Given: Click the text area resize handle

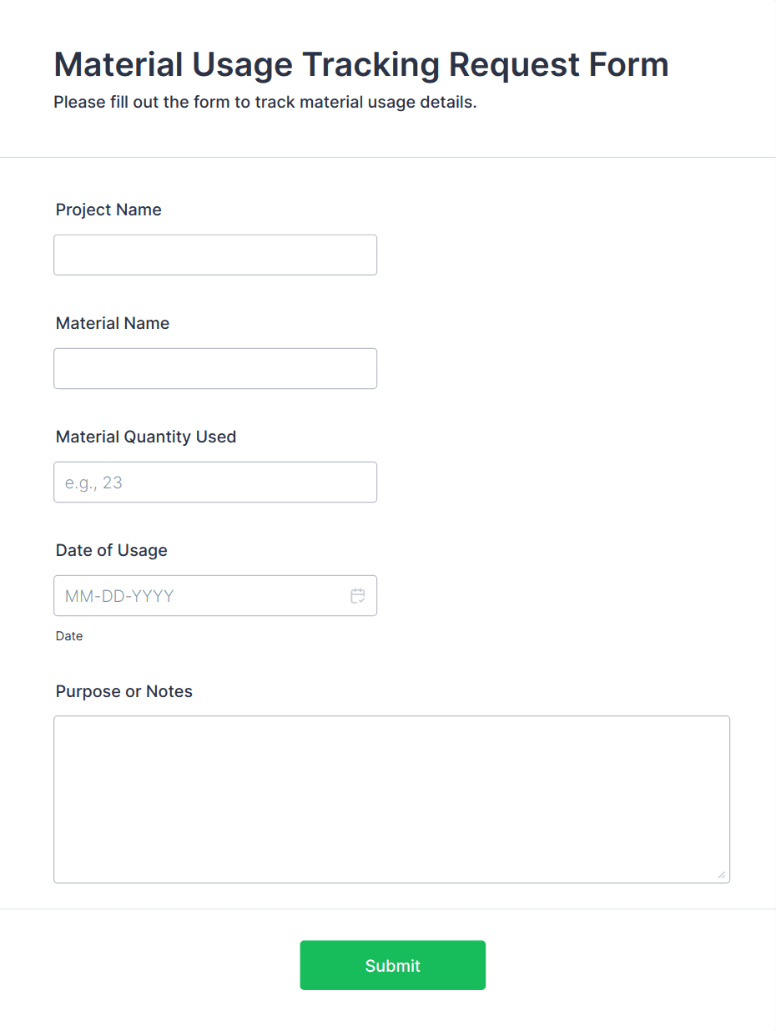Looking at the screenshot, I should click(722, 875).
